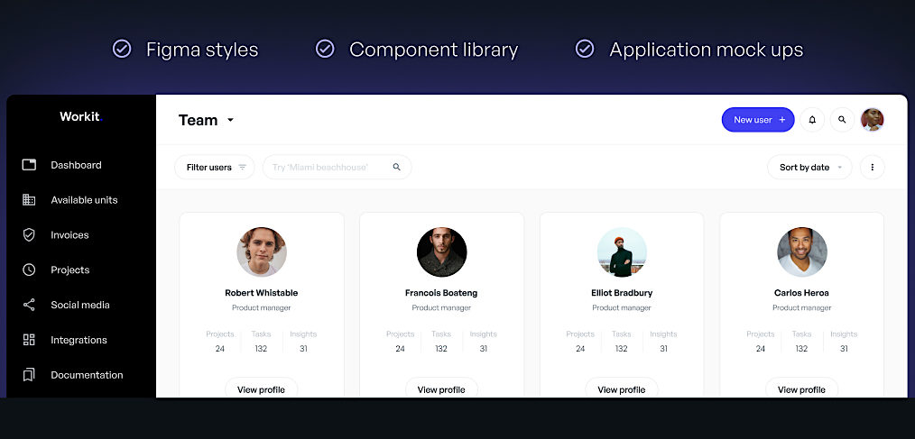Open Available units in the sidebar

(x=84, y=200)
